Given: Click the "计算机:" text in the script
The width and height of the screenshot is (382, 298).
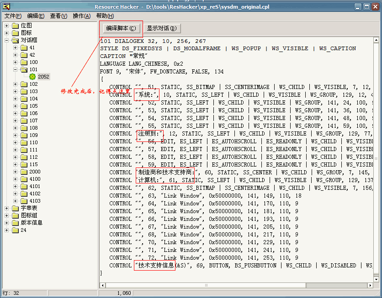Looking at the screenshot, I should pos(150,180).
